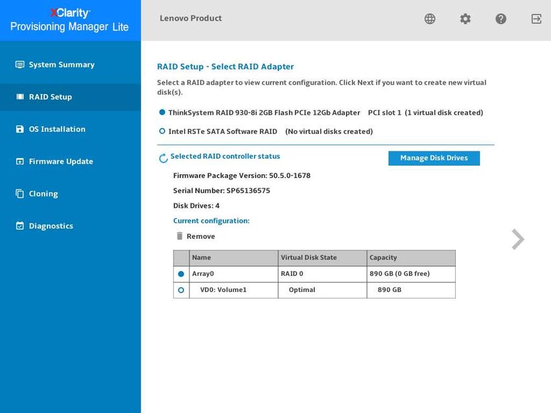
Task: Click the No virtual disks created text
Action: point(329,131)
